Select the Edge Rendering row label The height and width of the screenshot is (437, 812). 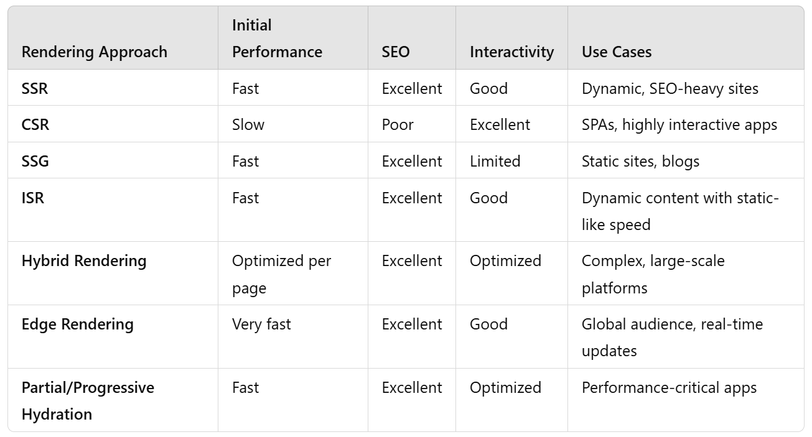(x=78, y=324)
